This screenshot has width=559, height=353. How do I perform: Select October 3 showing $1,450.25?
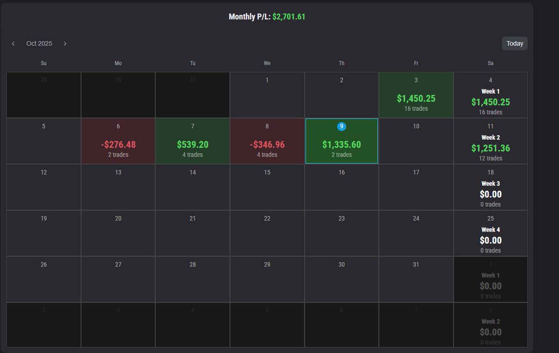tap(416, 94)
